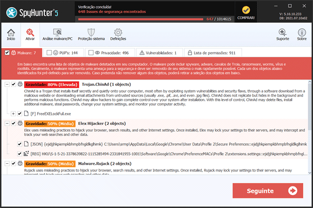313x208 pixels.
Task: Open Proteção sistema shield icon
Action: tap(91, 32)
